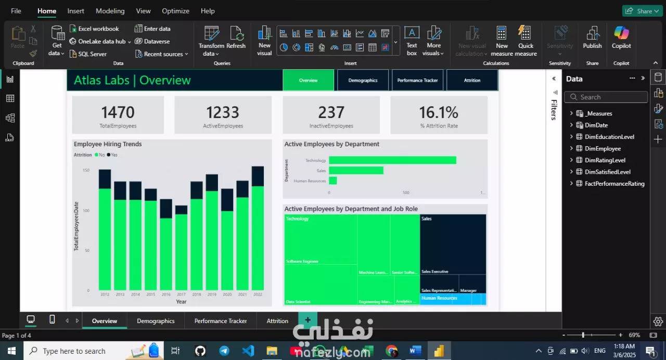Click the Performance Tracker navigation button in report

coord(417,80)
